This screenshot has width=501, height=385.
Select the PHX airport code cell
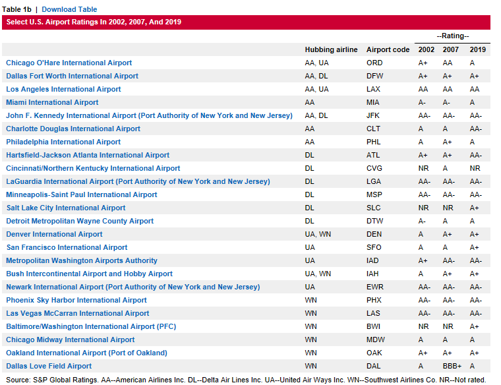point(374,300)
